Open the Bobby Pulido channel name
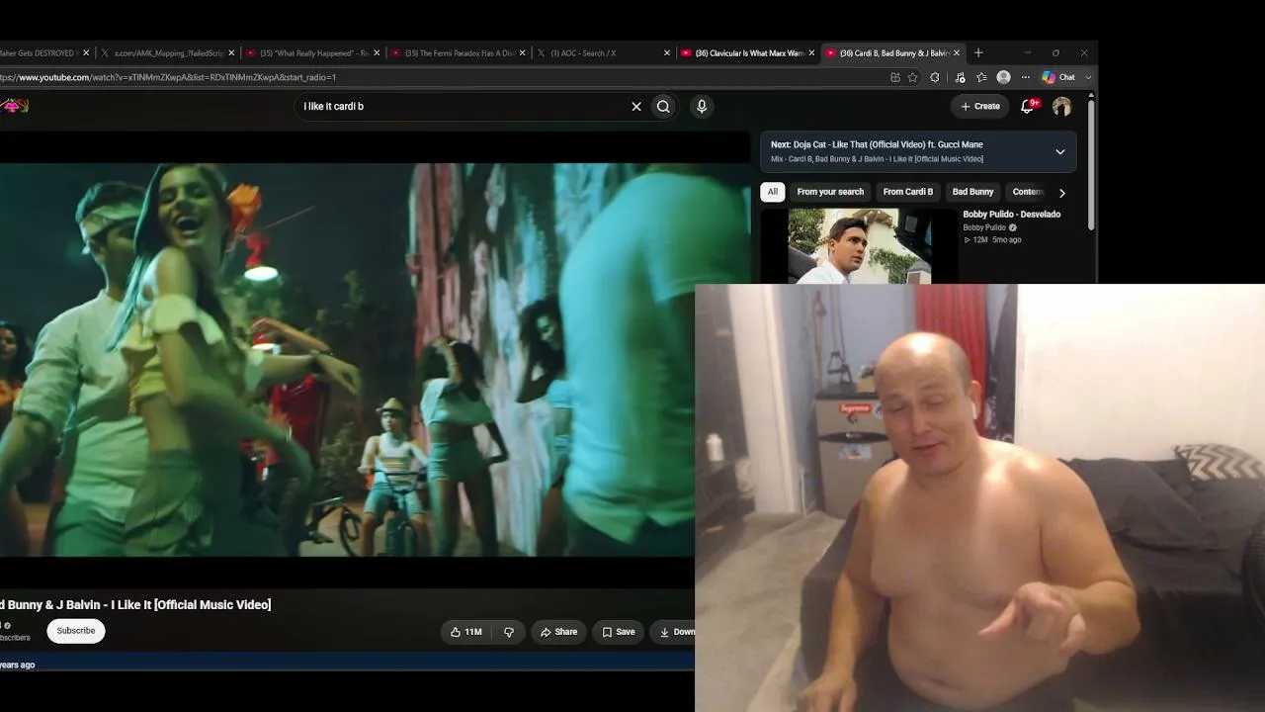 pos(984,227)
